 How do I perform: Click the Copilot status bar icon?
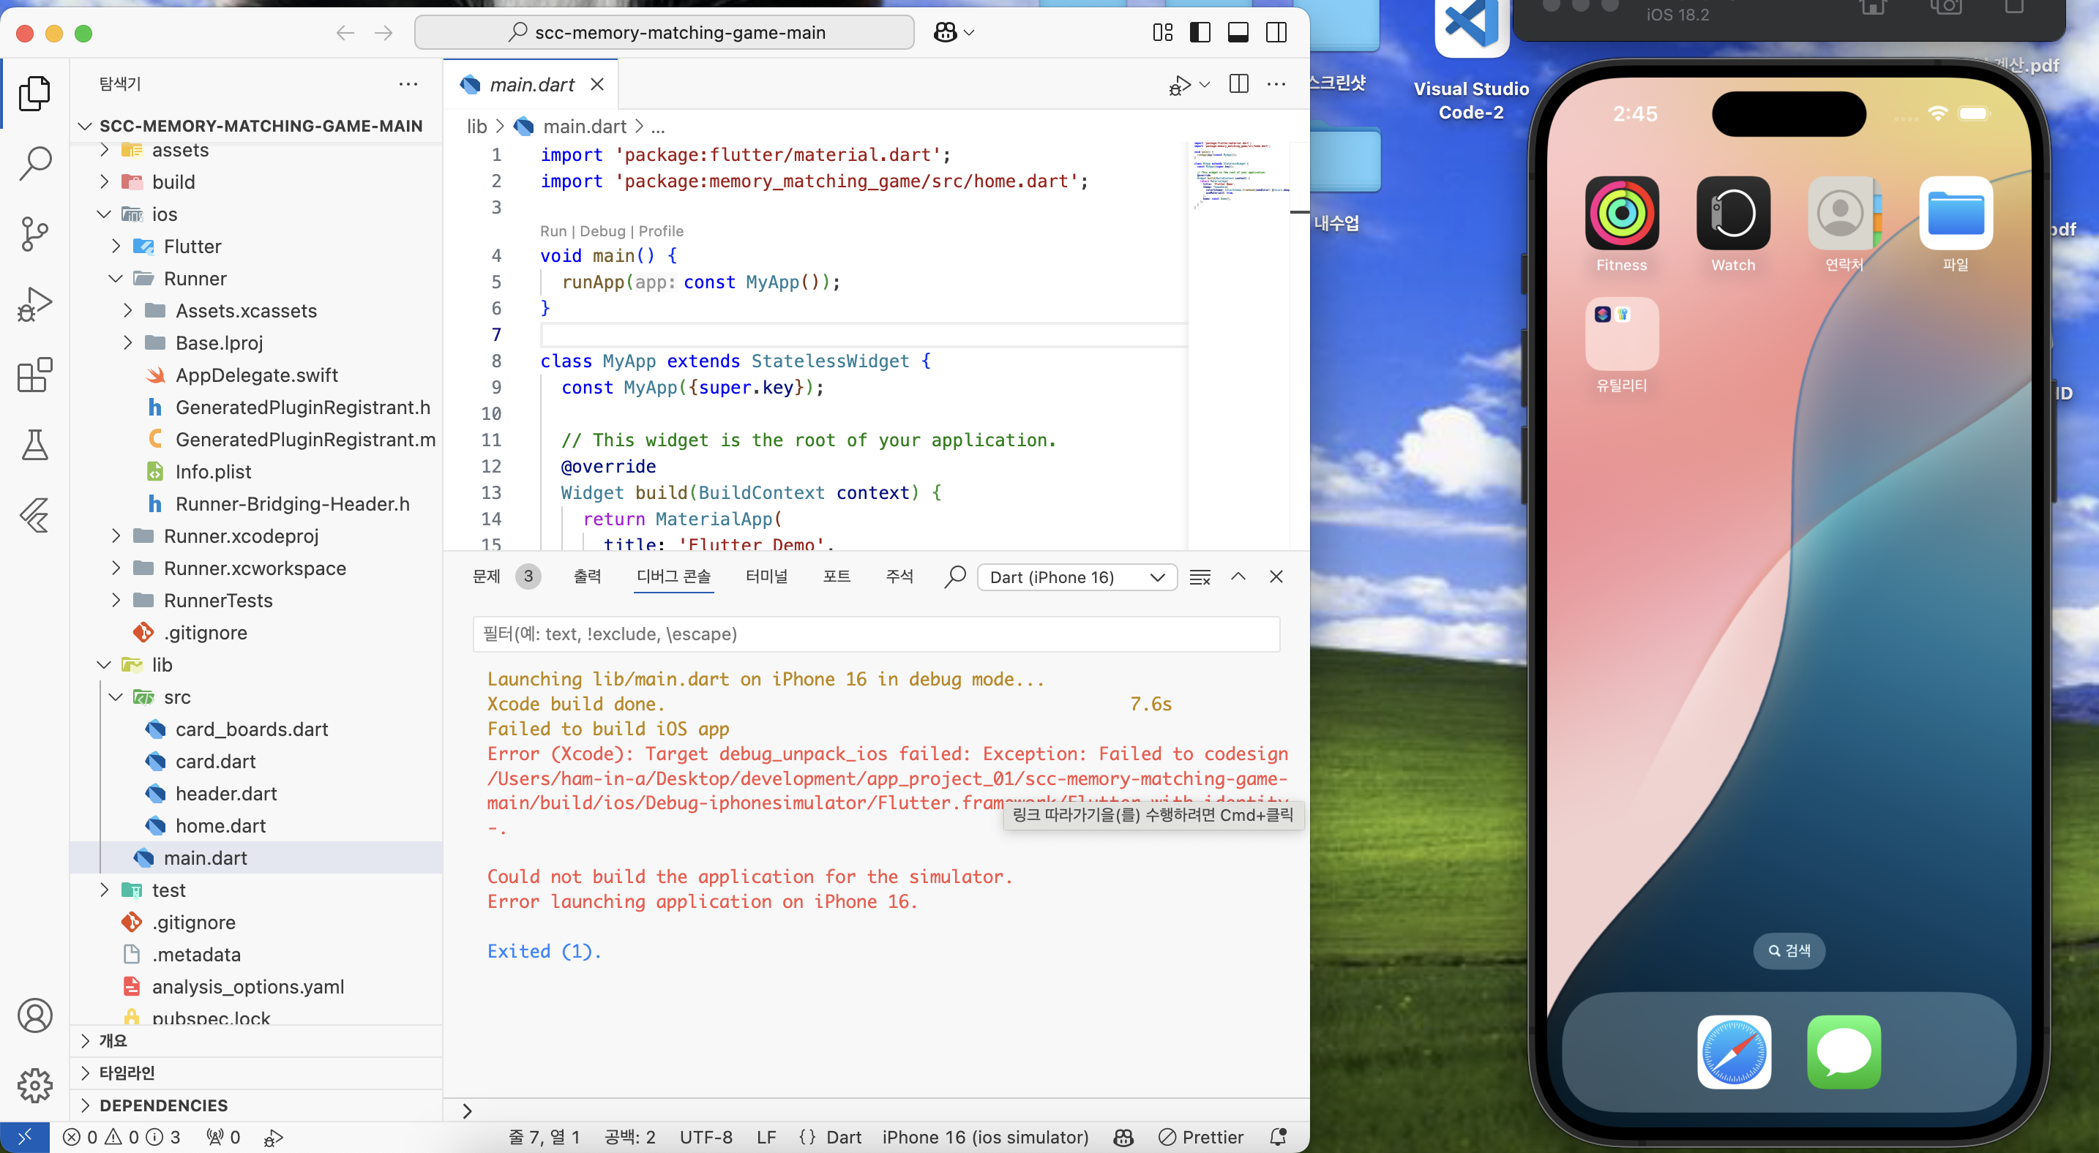[x=1123, y=1137]
